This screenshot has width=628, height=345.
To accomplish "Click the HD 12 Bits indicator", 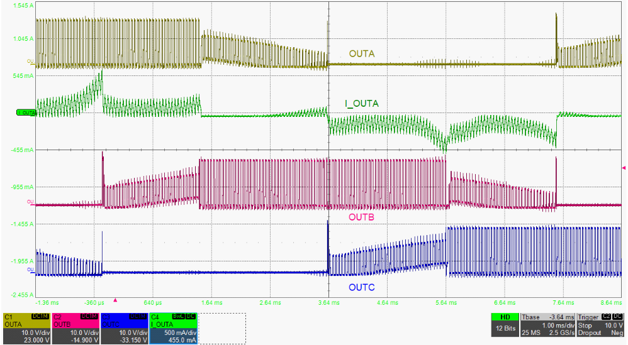I will point(504,328).
